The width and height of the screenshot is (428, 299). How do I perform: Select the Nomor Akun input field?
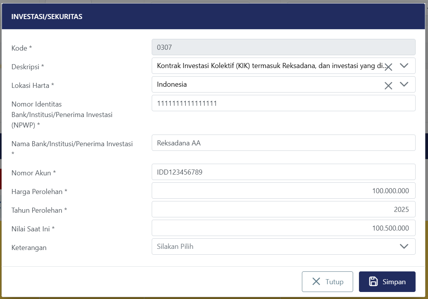[283, 172]
